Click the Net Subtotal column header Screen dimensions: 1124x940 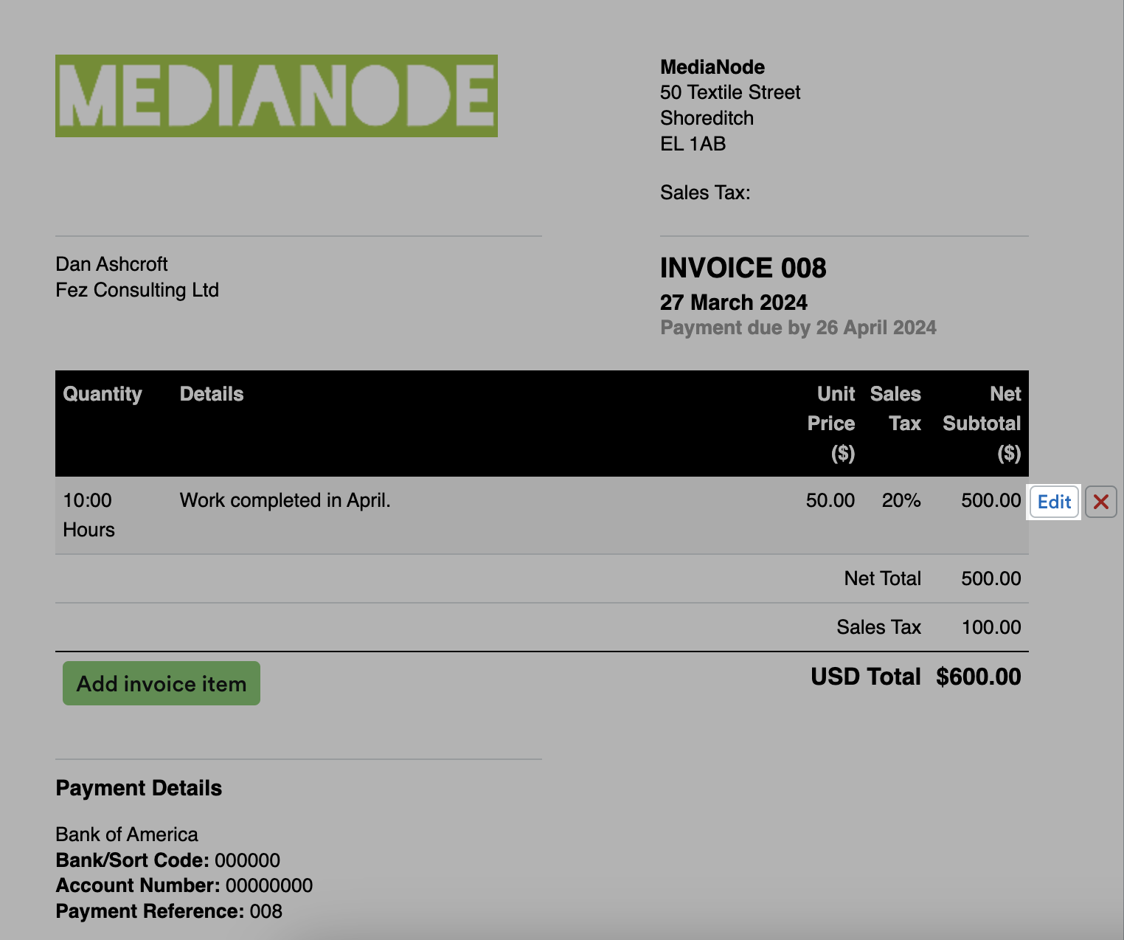pos(982,424)
